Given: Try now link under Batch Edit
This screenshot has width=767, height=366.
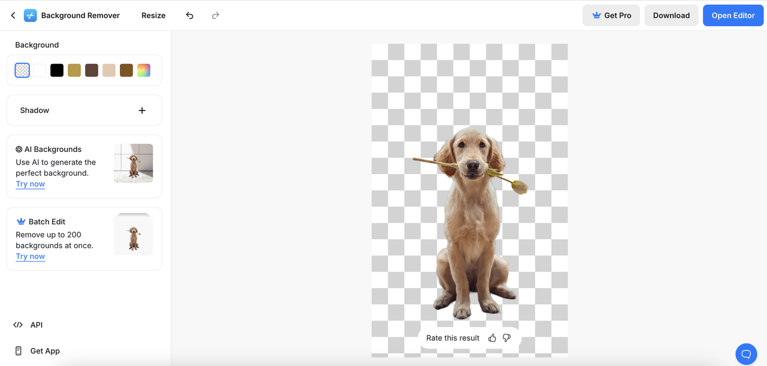Looking at the screenshot, I should coord(31,257).
